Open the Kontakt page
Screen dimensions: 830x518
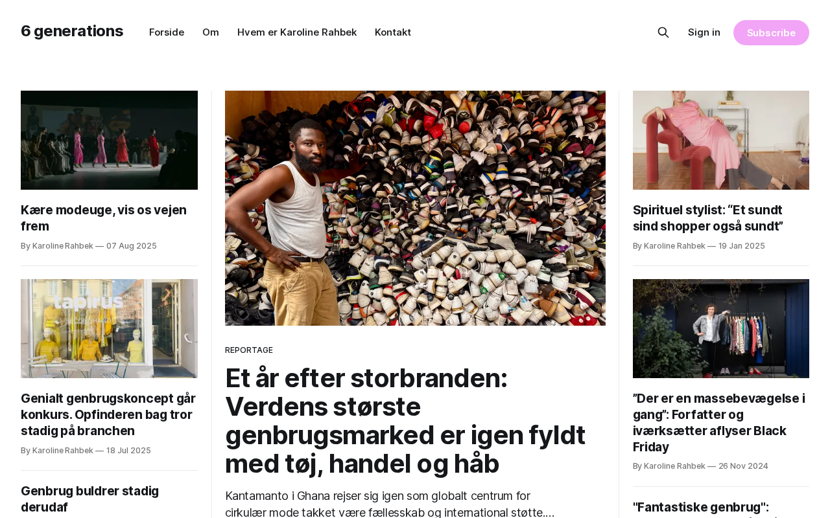[393, 32]
